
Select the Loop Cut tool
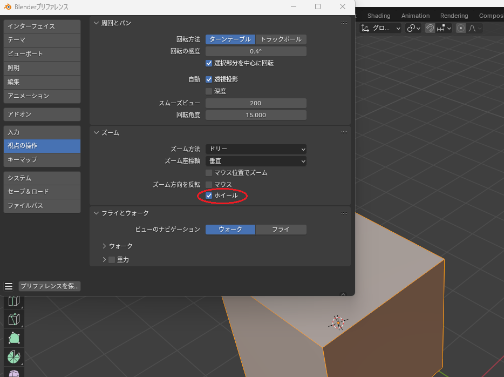tap(14, 301)
